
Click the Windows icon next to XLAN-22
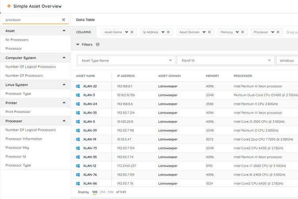pos(78,86)
